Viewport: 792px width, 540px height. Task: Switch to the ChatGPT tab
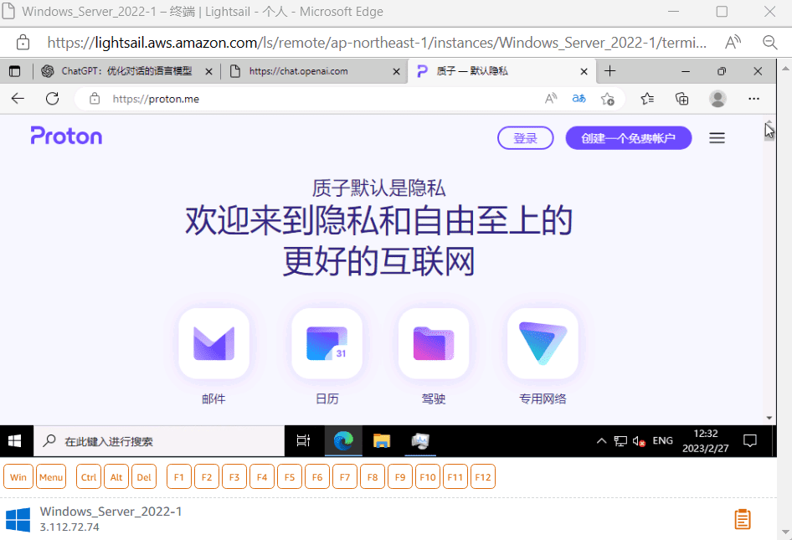pyautogui.click(x=126, y=71)
